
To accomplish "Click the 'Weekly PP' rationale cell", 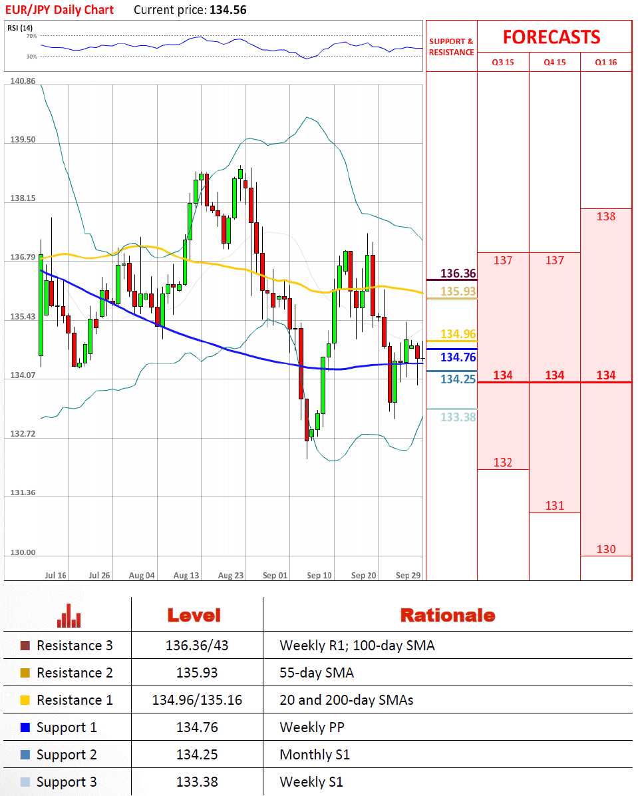I will coord(311,727).
